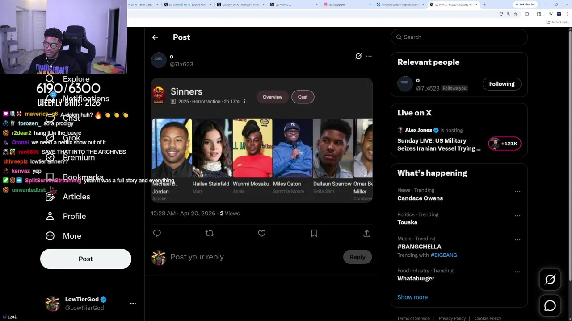The height and width of the screenshot is (321, 572).
Task: Open more options for Whataburger trend
Action: 517,272
